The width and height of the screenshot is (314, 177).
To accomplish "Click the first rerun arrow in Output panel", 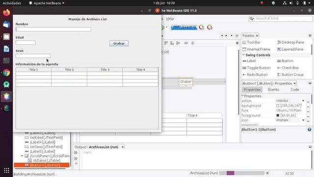I will pyautogui.click(x=76, y=152).
